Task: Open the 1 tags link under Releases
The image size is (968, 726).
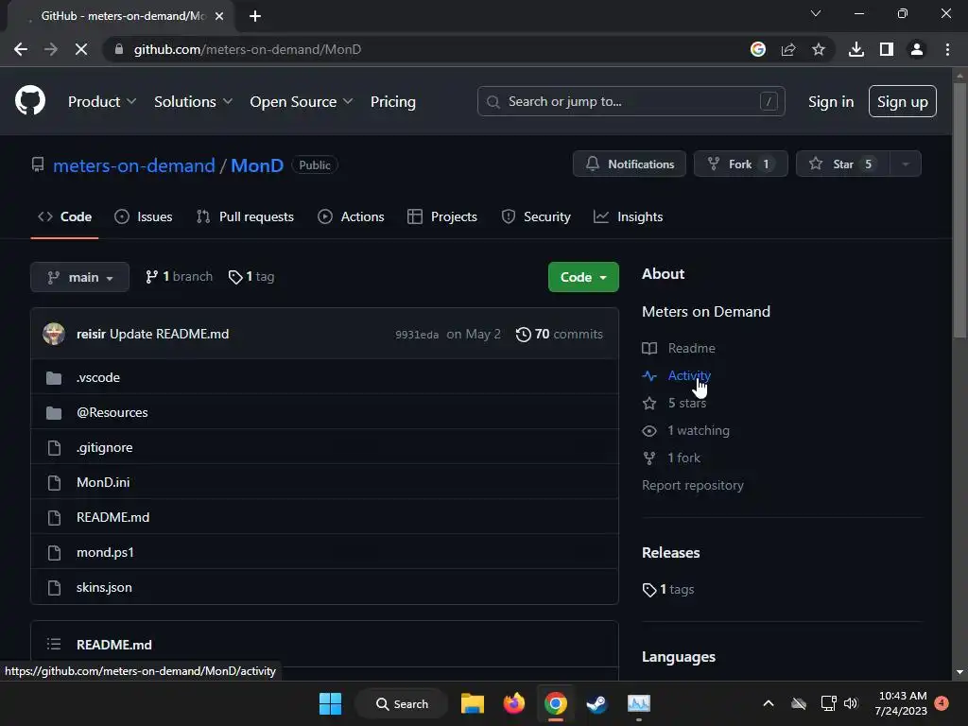Action: tap(668, 590)
